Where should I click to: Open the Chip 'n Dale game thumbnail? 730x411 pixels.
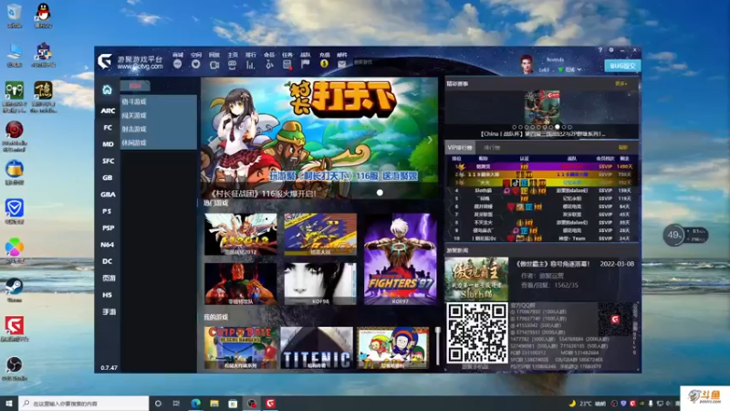point(240,348)
